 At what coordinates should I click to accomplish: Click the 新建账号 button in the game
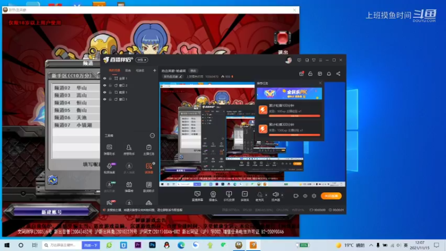click(x=51, y=212)
